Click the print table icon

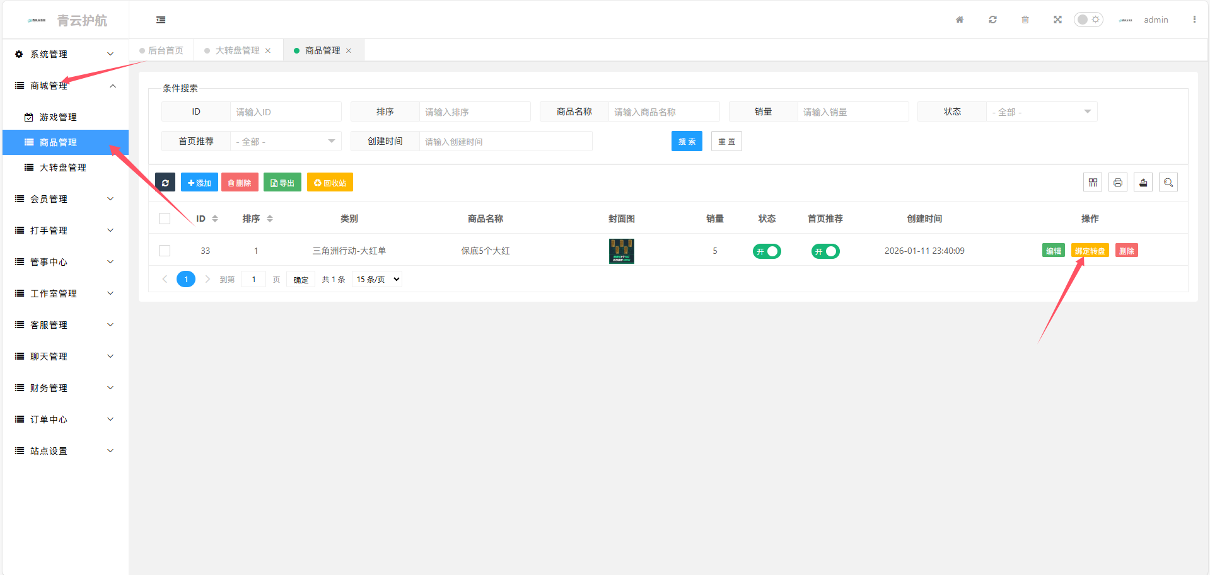point(1118,183)
